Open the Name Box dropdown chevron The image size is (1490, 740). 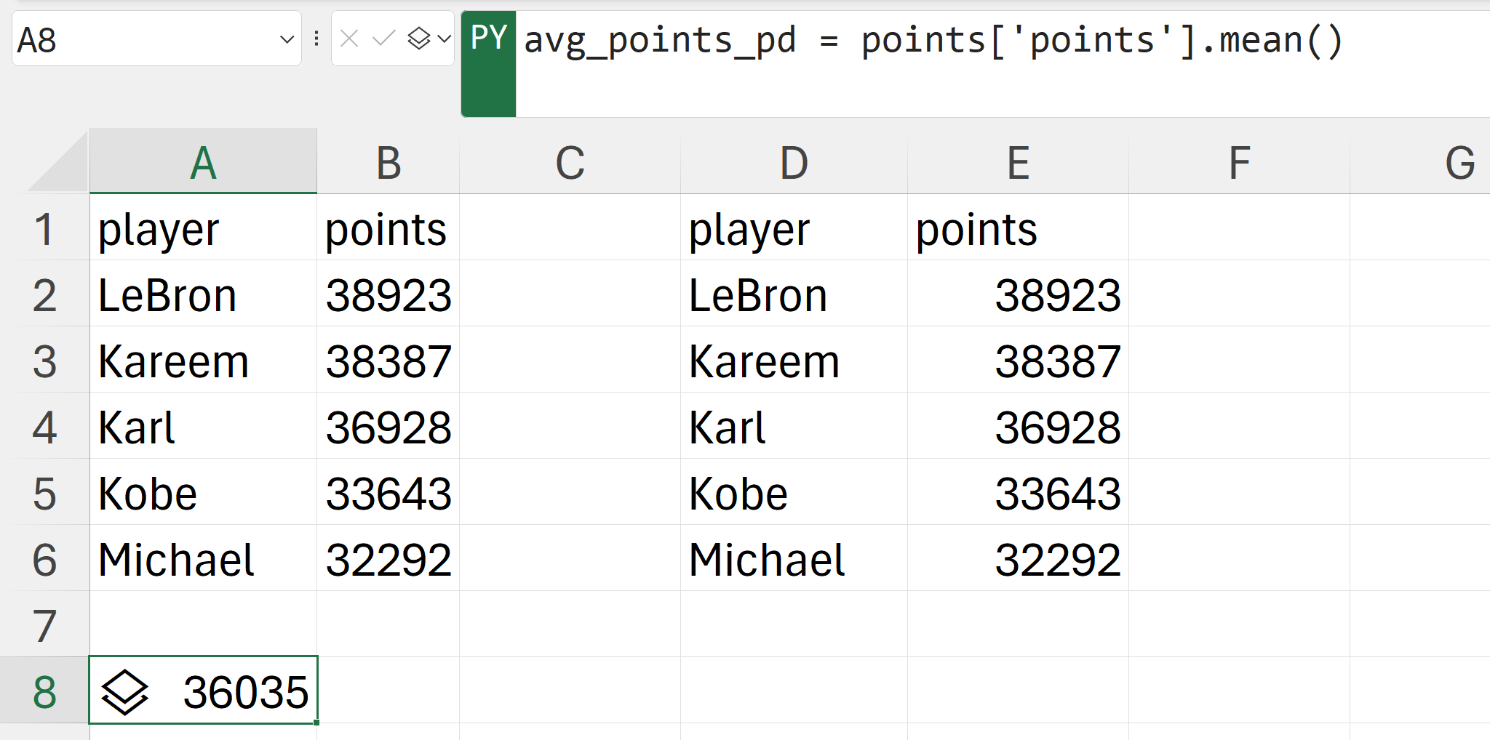point(287,40)
